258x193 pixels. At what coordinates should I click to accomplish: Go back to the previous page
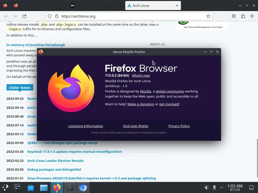pos(6,16)
